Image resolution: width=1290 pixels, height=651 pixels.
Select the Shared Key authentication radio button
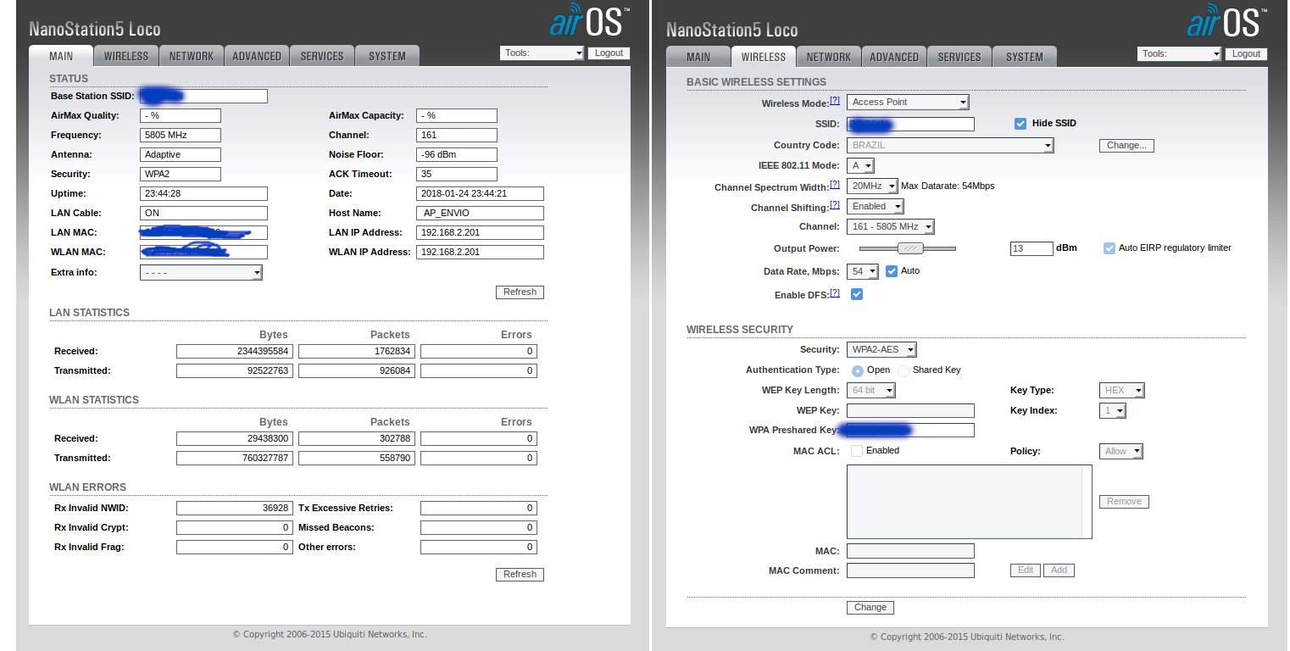(x=904, y=370)
